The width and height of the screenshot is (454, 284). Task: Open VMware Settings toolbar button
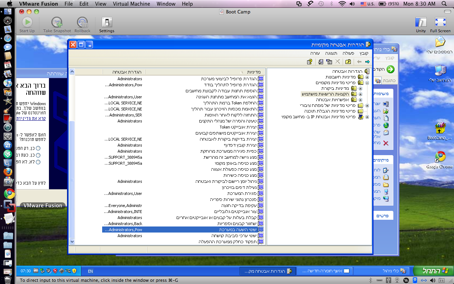point(106,23)
